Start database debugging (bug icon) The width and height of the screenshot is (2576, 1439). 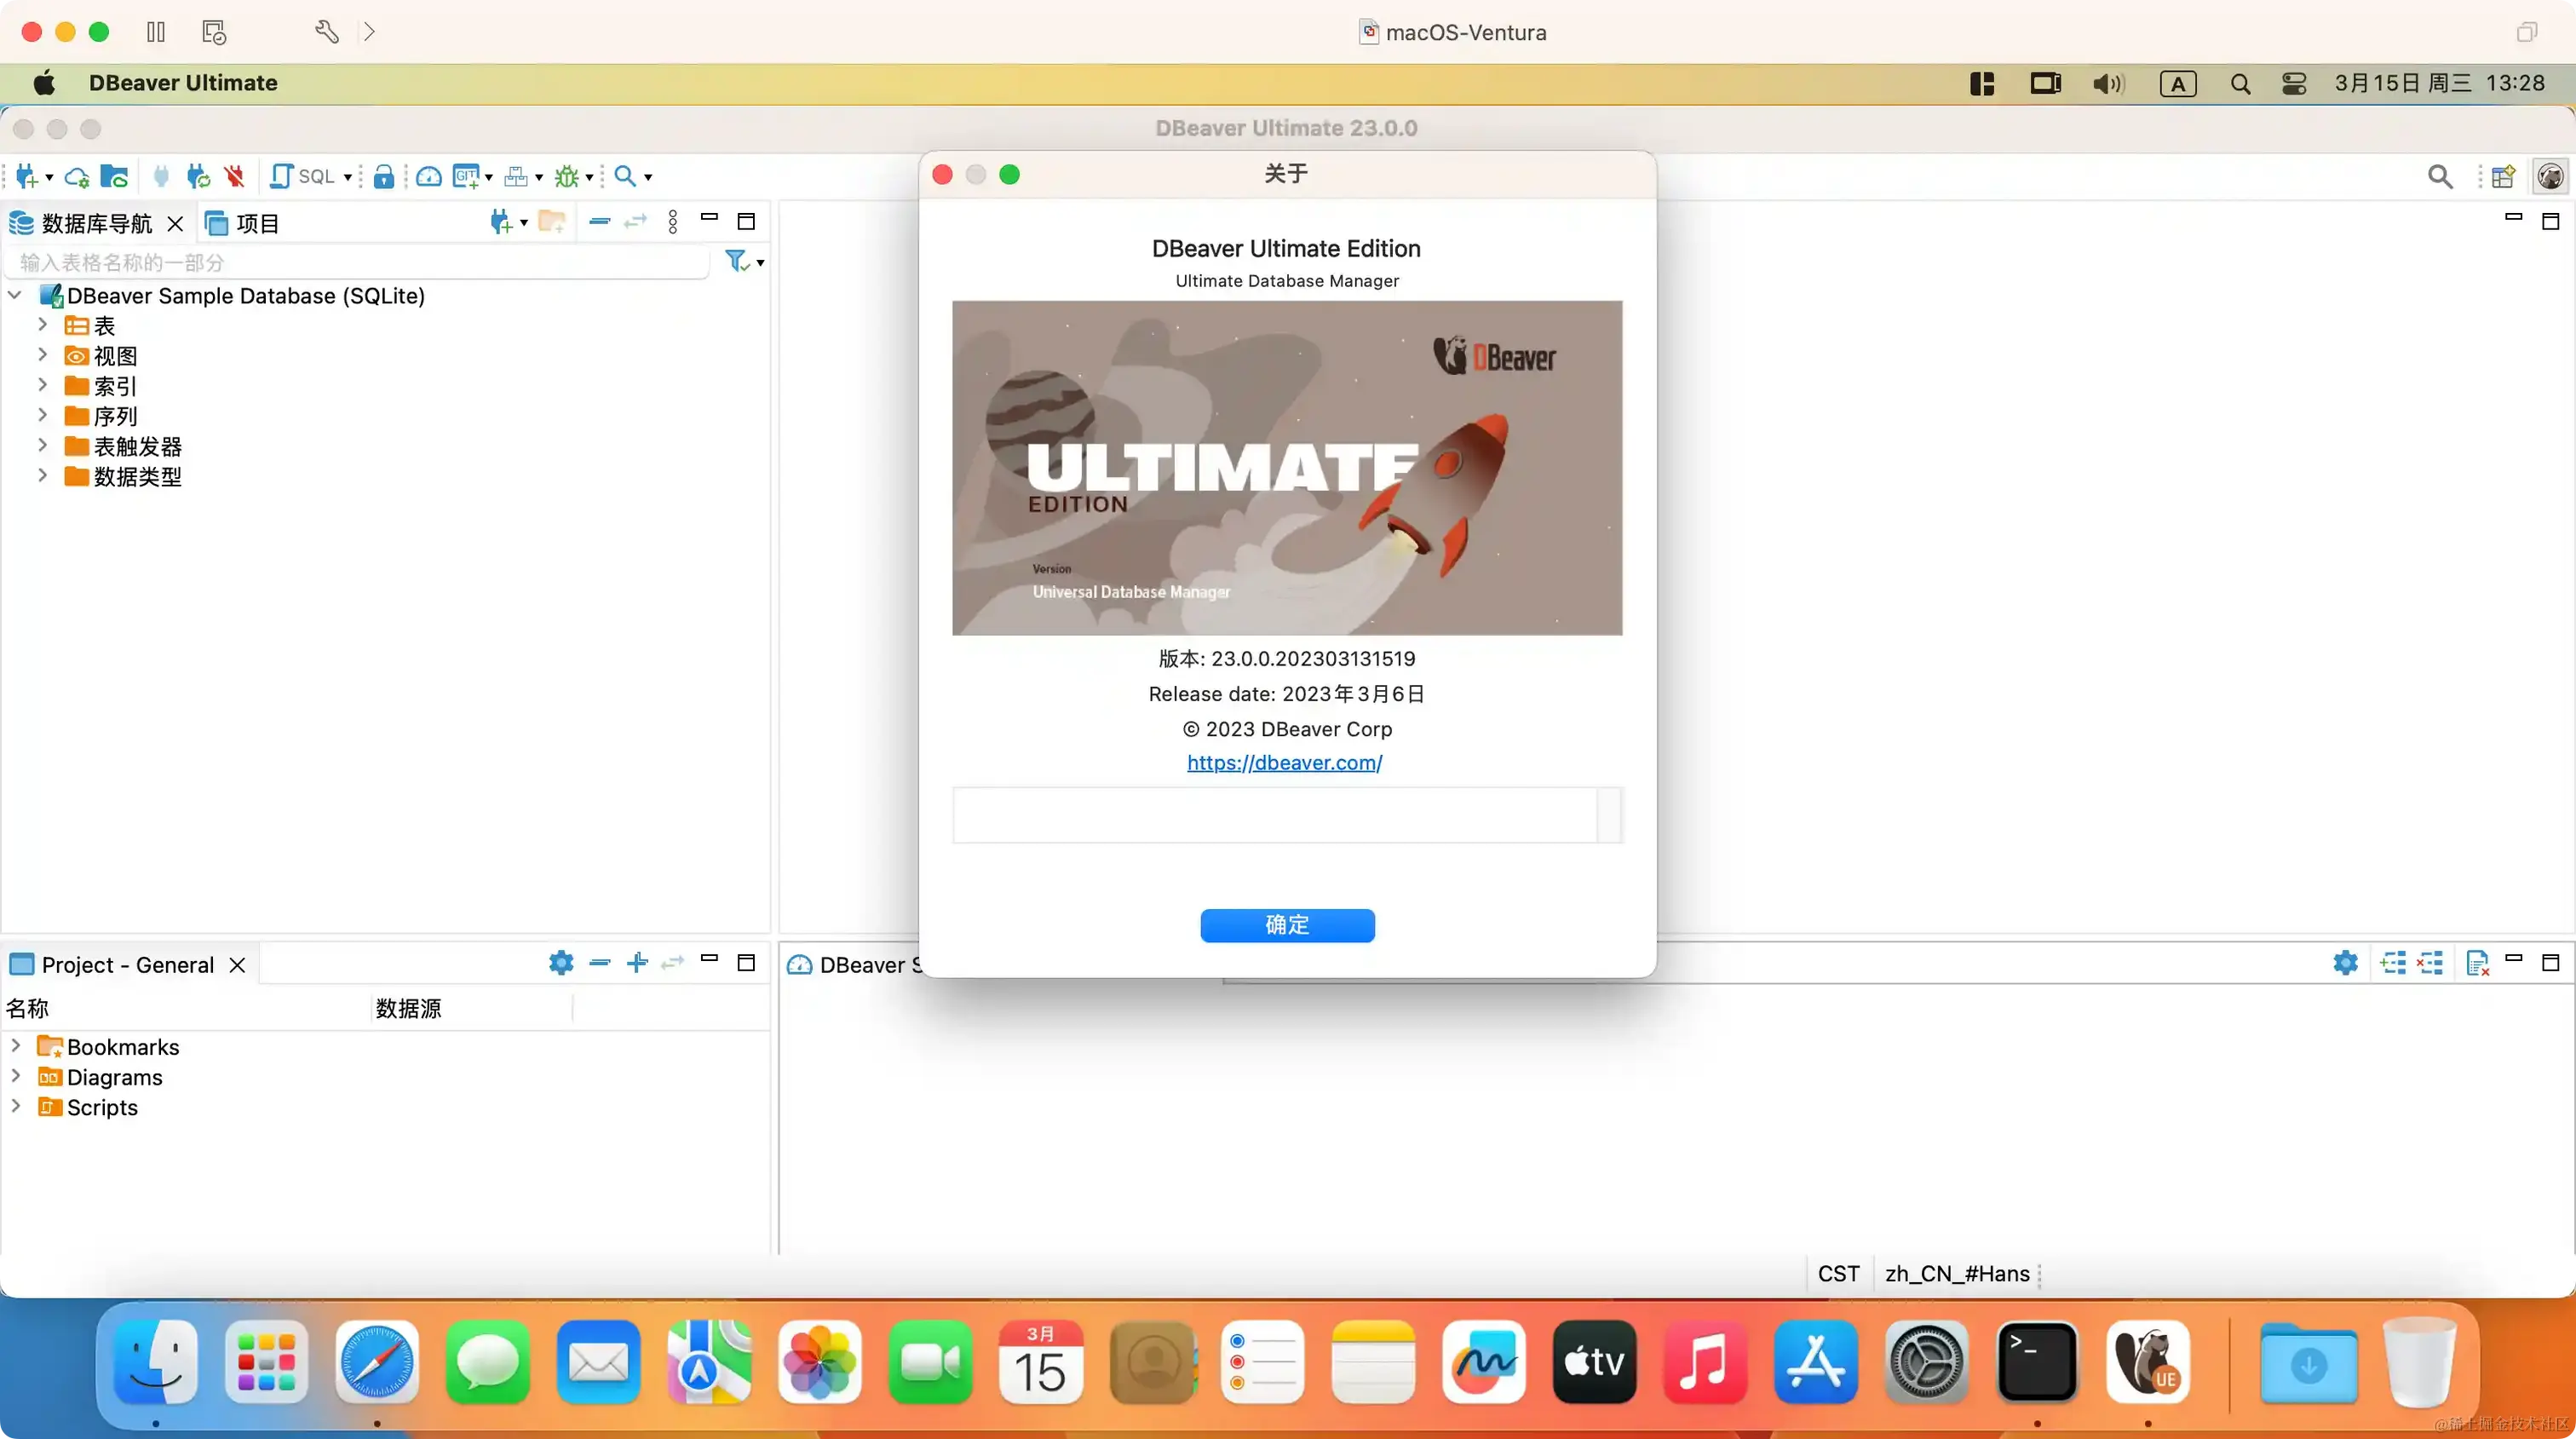click(x=567, y=176)
